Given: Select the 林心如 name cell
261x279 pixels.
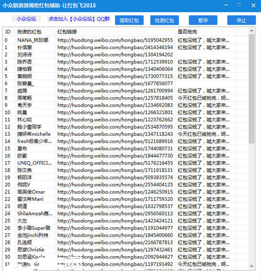Looking at the screenshot, I should coord(25,119).
